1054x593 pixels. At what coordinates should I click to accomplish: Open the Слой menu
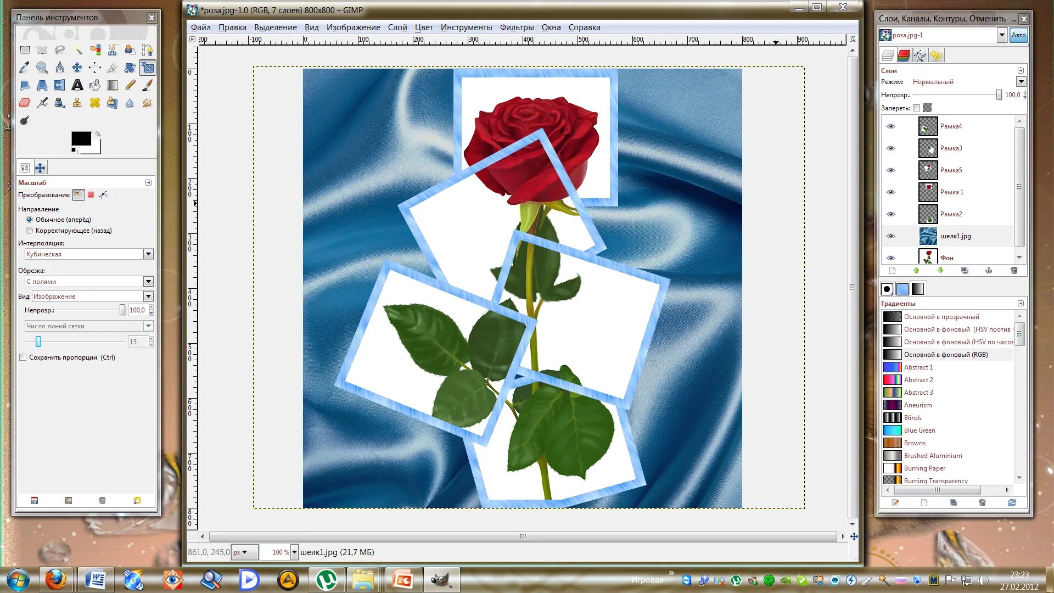tap(397, 27)
